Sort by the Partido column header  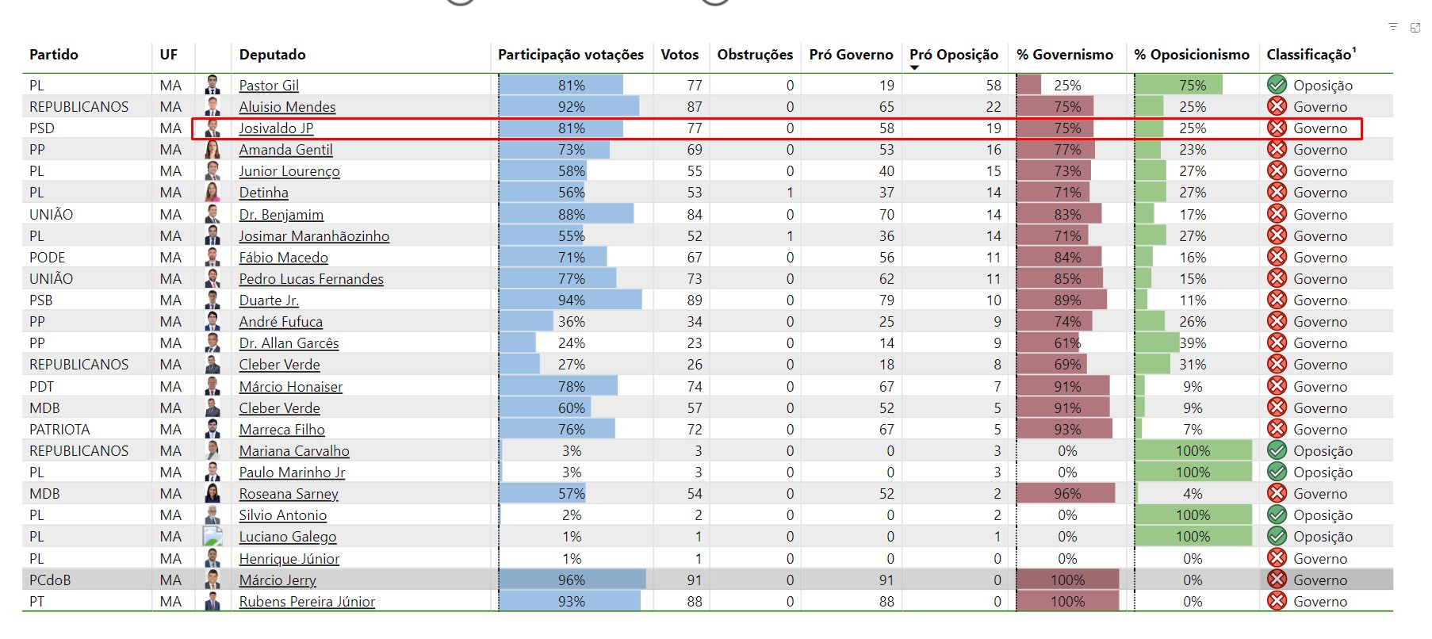click(54, 55)
